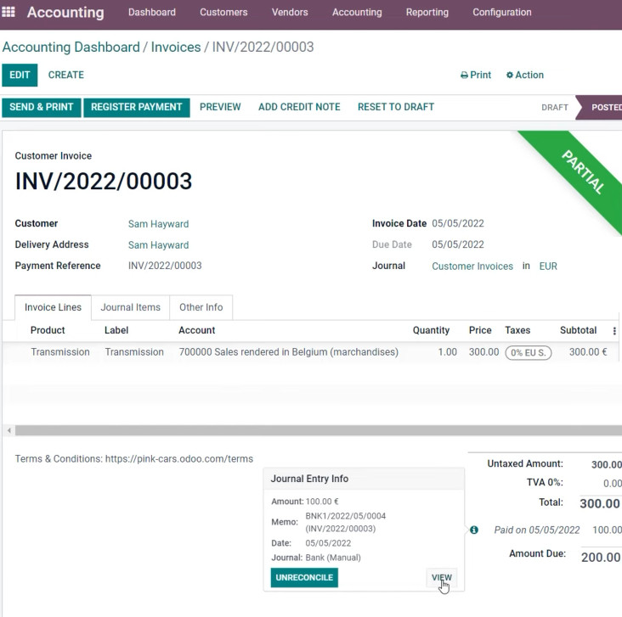Screen dimensions: 622x617
Task: Click the Journal Entry Info popup title
Action: (x=309, y=479)
